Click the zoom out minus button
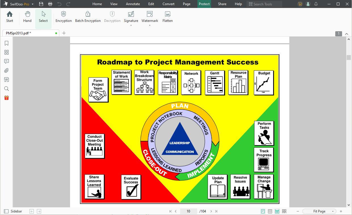Image resolution: width=352 pixels, height=215 pixels. point(298,211)
